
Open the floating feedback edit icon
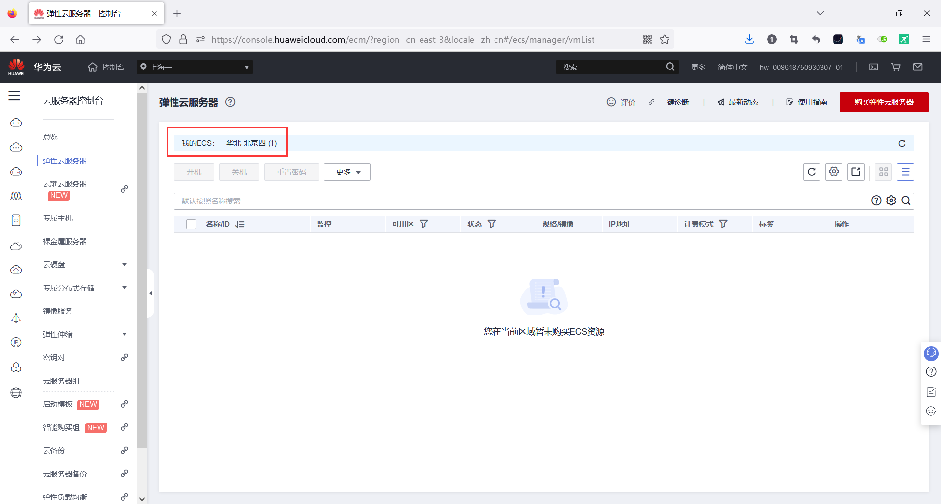coord(931,392)
